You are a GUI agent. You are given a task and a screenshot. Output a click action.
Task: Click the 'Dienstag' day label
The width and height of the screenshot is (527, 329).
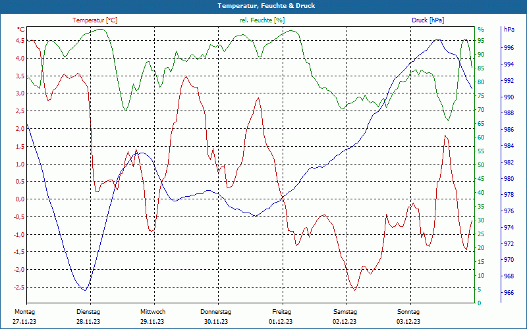pos(88,312)
